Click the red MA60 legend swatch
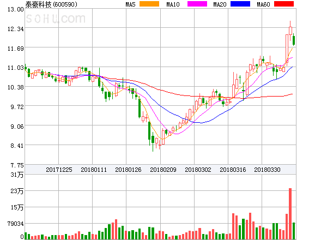 (x=284, y=4)
